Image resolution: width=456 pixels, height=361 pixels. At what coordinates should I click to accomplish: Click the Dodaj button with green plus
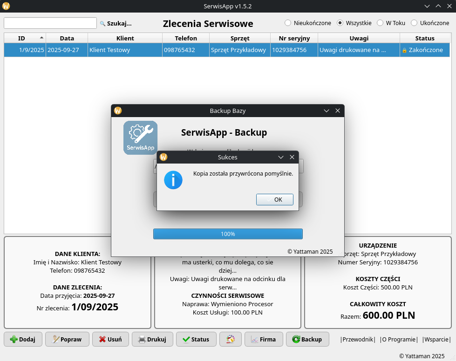23,339
